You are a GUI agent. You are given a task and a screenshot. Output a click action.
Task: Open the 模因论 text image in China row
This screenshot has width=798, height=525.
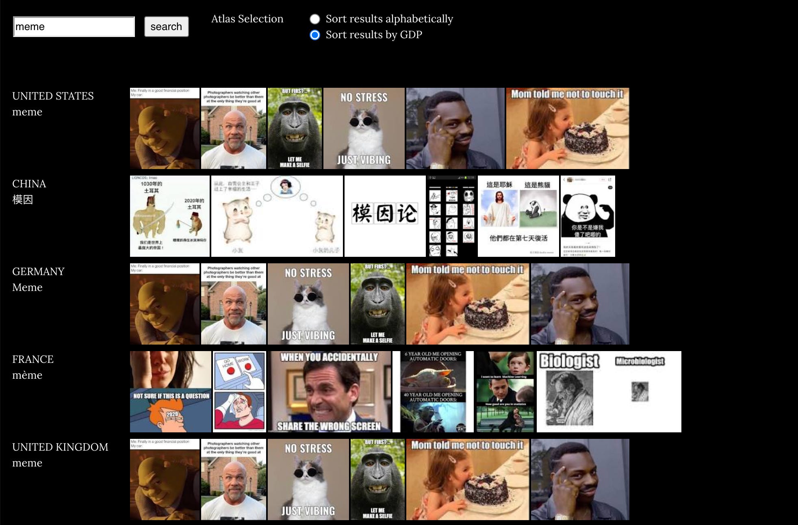(x=385, y=216)
